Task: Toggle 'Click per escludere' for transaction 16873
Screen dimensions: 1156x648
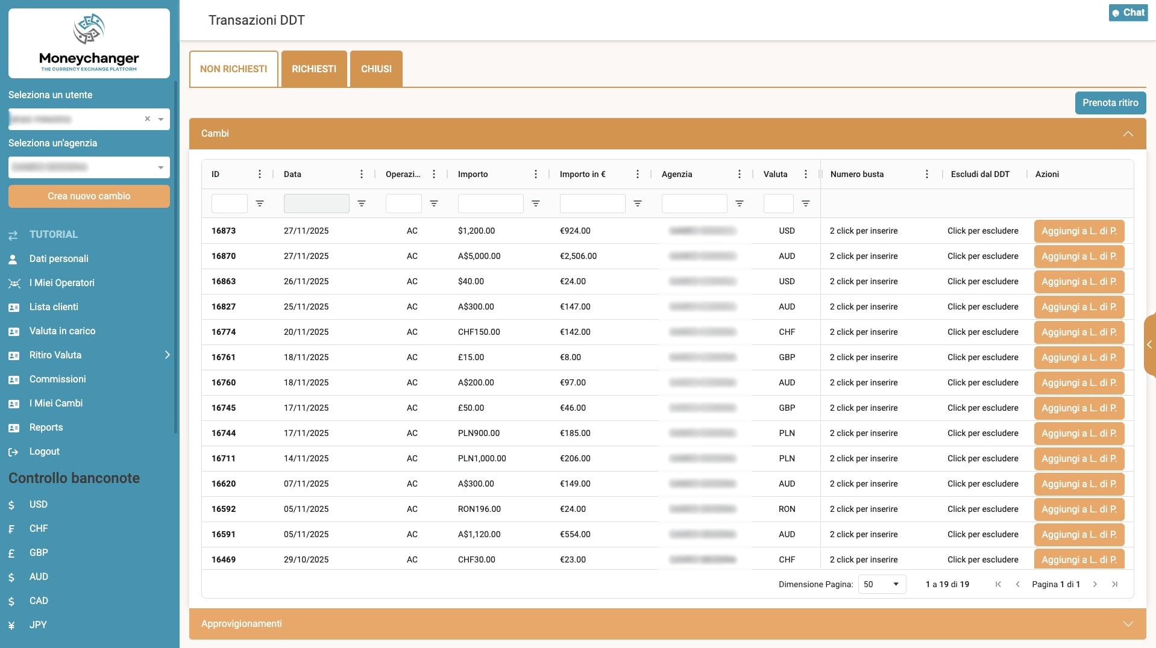Action: [x=982, y=231]
